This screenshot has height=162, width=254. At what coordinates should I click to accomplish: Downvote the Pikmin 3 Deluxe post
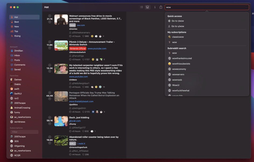(50, 48)
